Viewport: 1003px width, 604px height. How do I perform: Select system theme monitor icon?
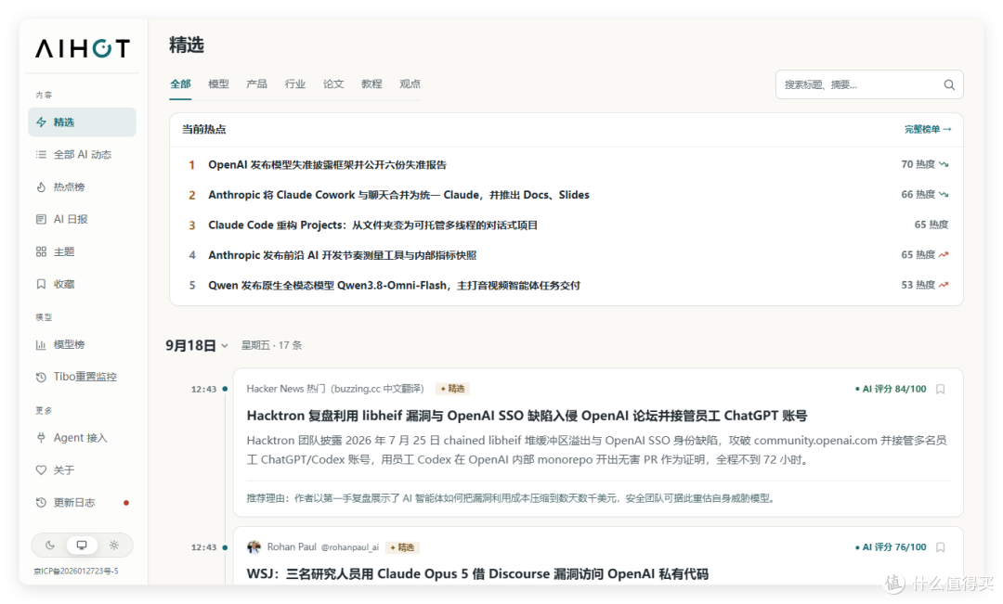coord(82,546)
